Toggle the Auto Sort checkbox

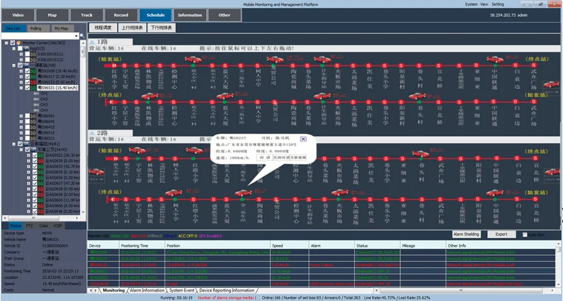coord(525,234)
